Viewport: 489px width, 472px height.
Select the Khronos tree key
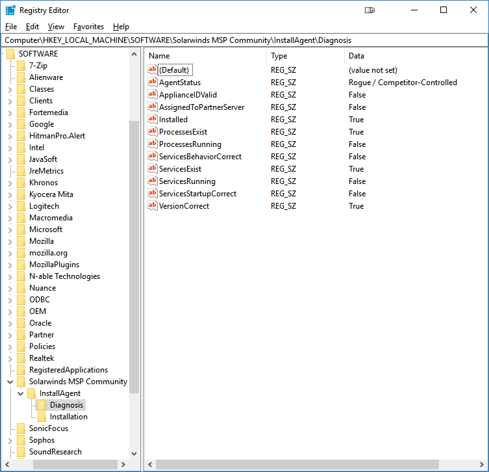point(44,183)
